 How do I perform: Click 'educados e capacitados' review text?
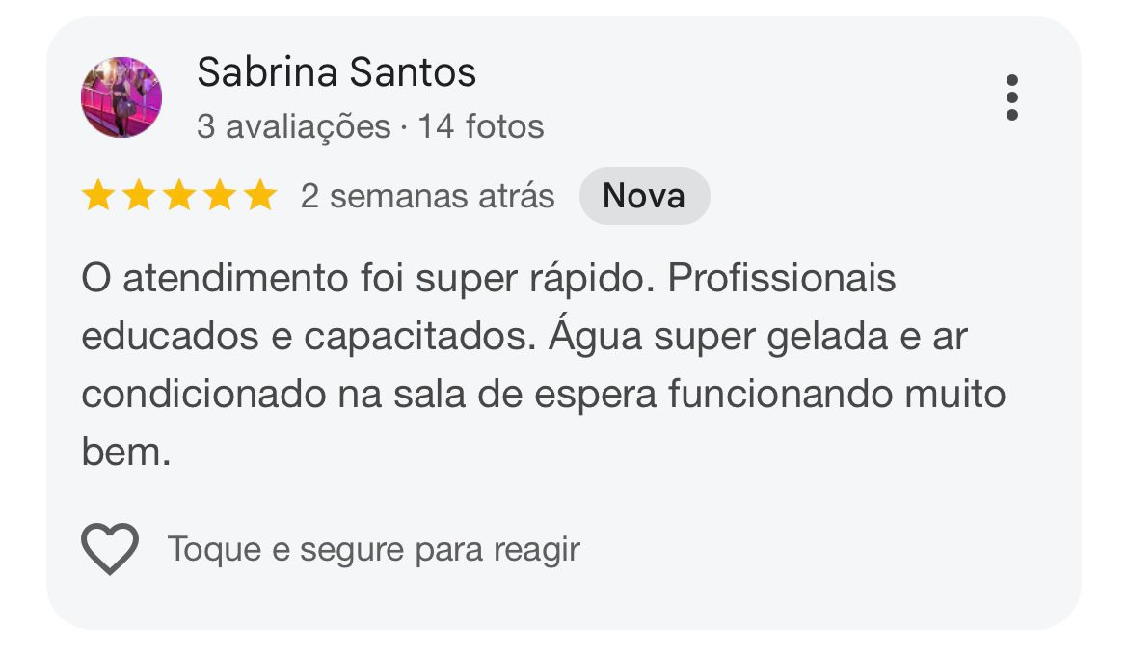click(309, 337)
